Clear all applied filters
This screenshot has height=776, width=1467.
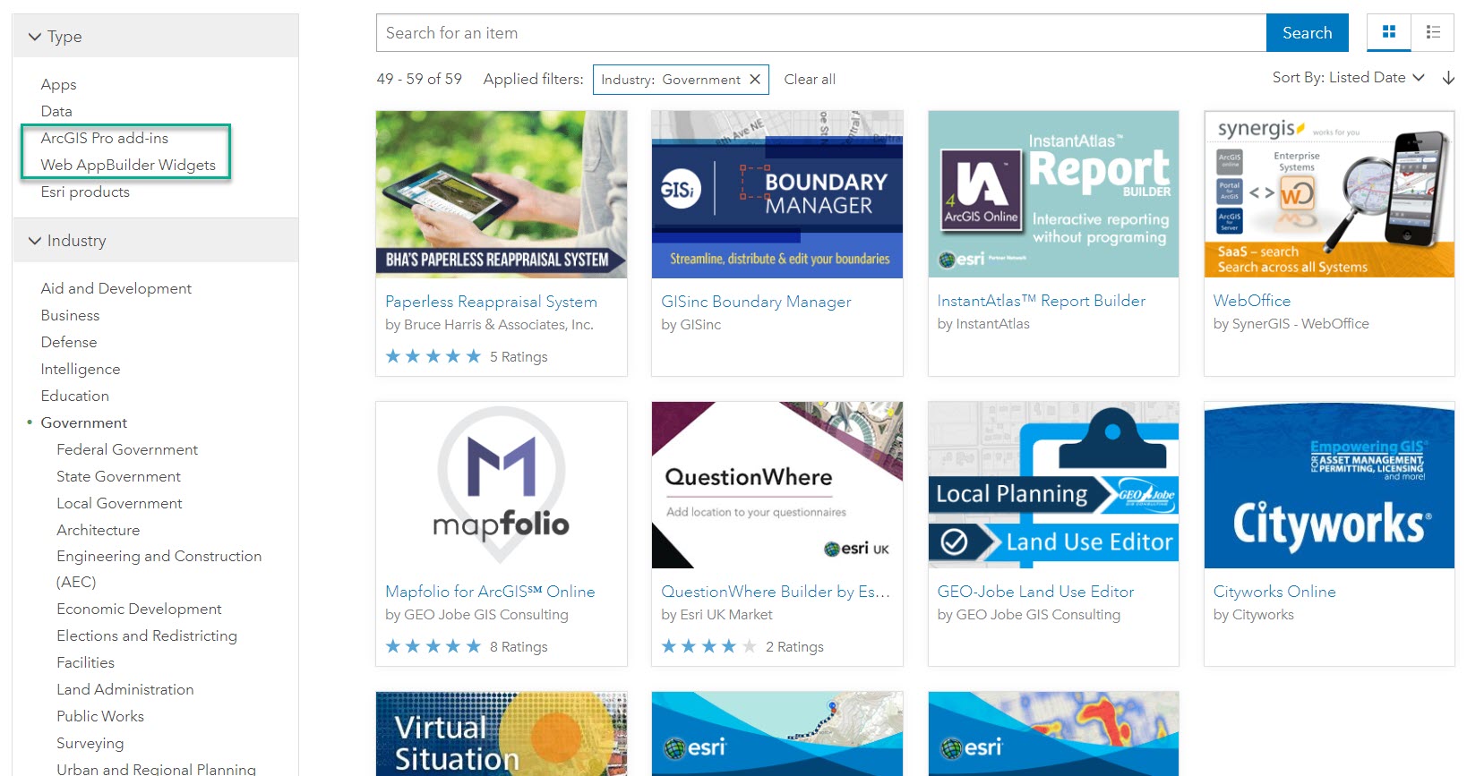point(810,80)
